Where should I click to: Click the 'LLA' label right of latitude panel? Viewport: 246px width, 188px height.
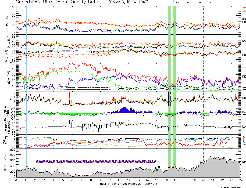click(x=244, y=126)
